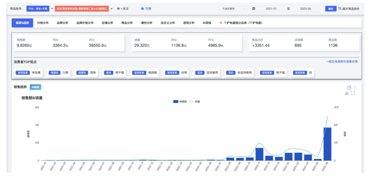Click the 整体 很不错 opinion tag
376x180 pixels.
pyautogui.click(x=114, y=73)
